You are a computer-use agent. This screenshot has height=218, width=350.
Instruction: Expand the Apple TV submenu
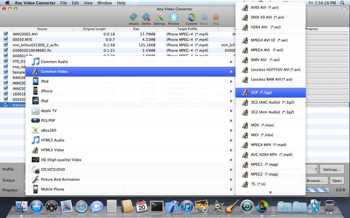(x=130, y=111)
